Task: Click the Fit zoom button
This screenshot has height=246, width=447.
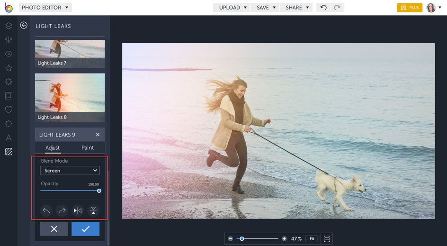Action: [x=312, y=238]
